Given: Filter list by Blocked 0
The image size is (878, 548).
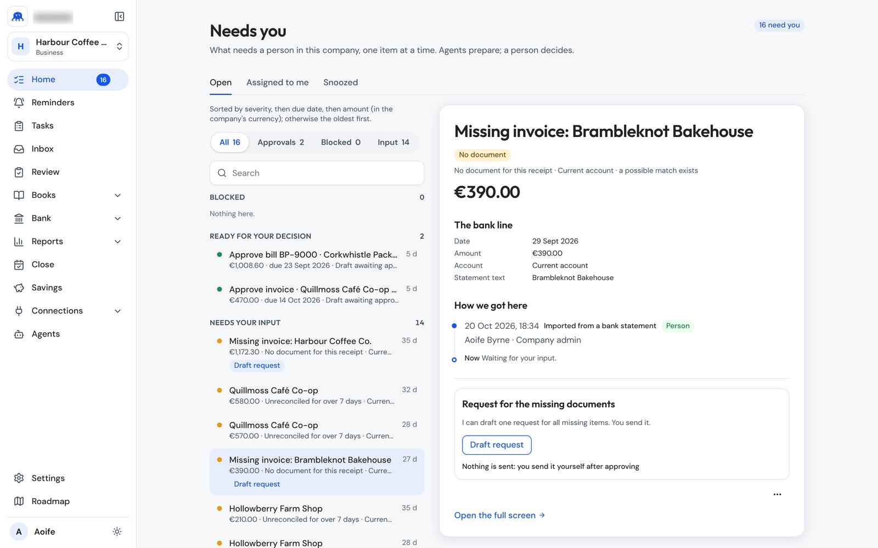Looking at the screenshot, I should pyautogui.click(x=341, y=142).
